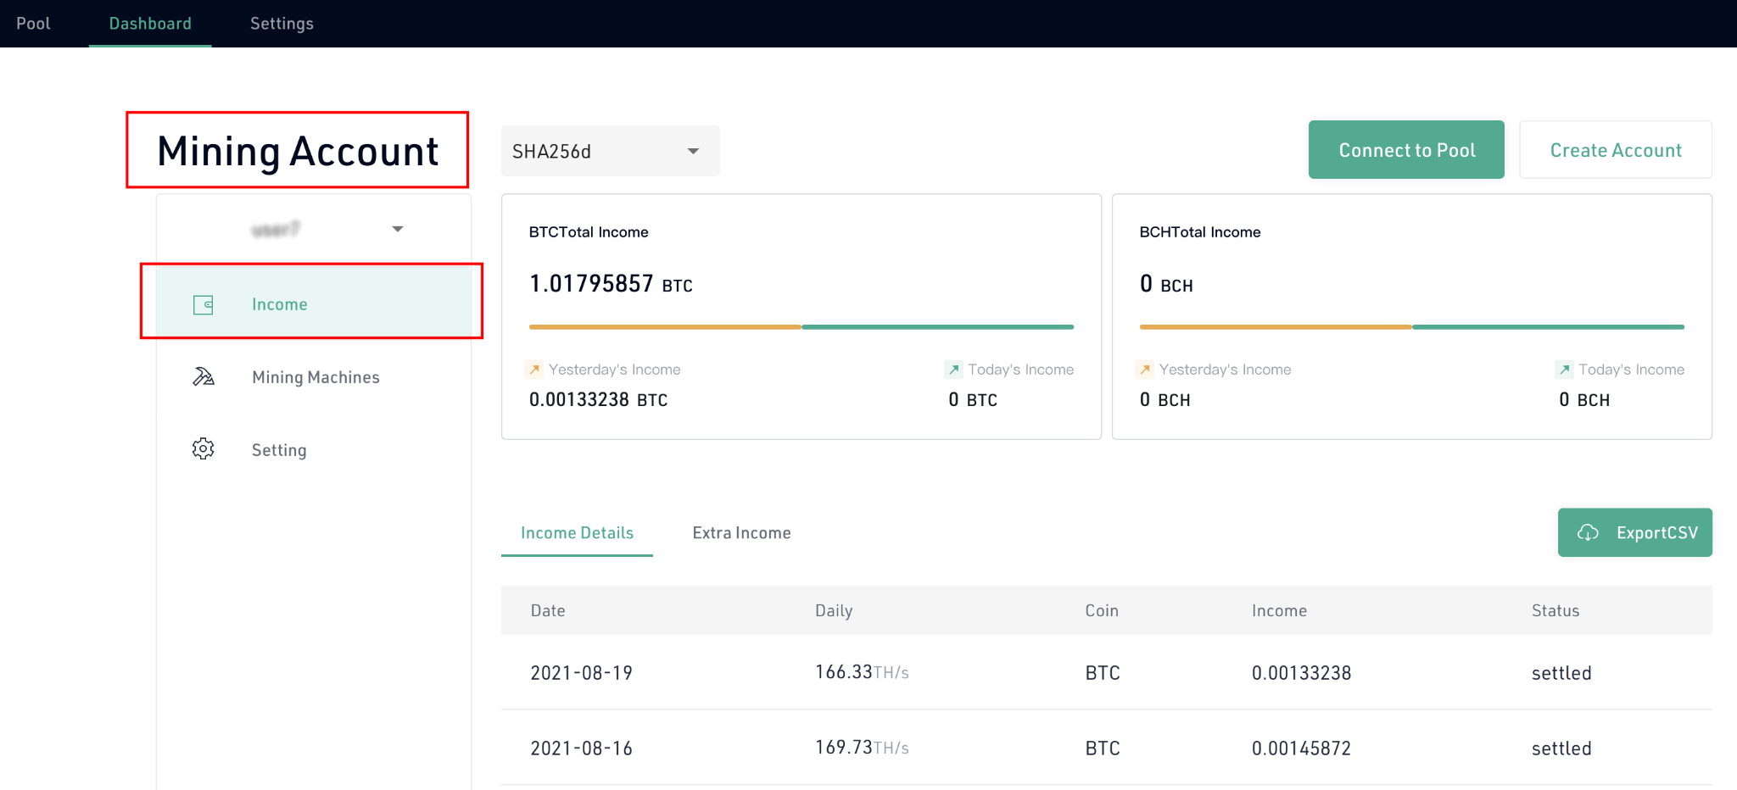Screen dimensions: 1737x790
Task: Click the Income wallet icon
Action: [x=204, y=305]
